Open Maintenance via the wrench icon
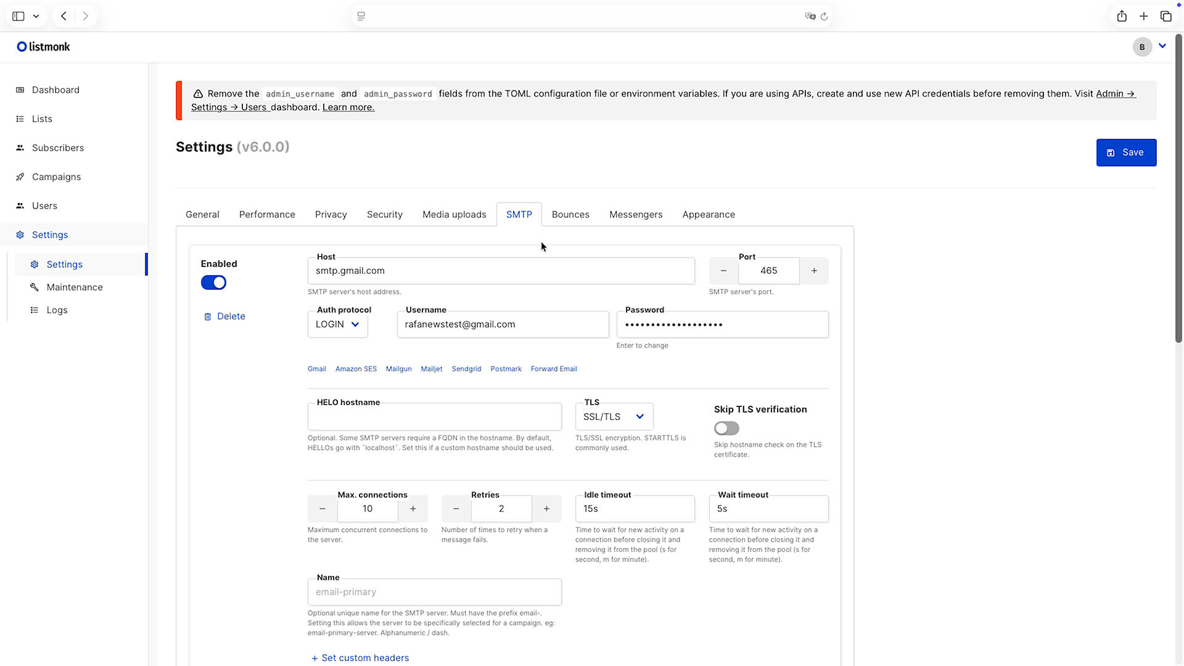The width and height of the screenshot is (1184, 666). pos(35,287)
